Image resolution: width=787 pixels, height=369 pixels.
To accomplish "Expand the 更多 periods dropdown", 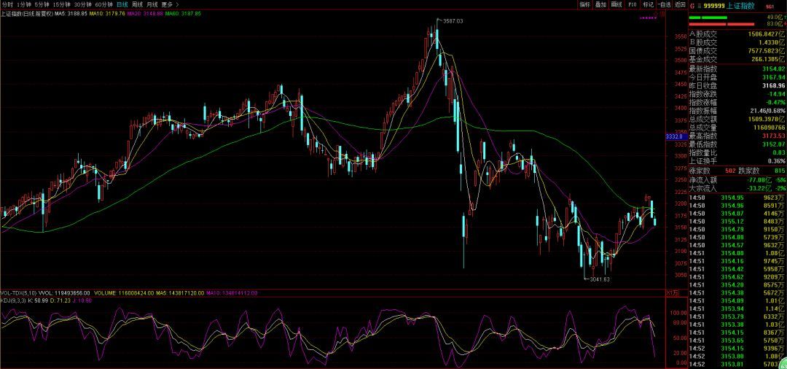I will point(167,4).
